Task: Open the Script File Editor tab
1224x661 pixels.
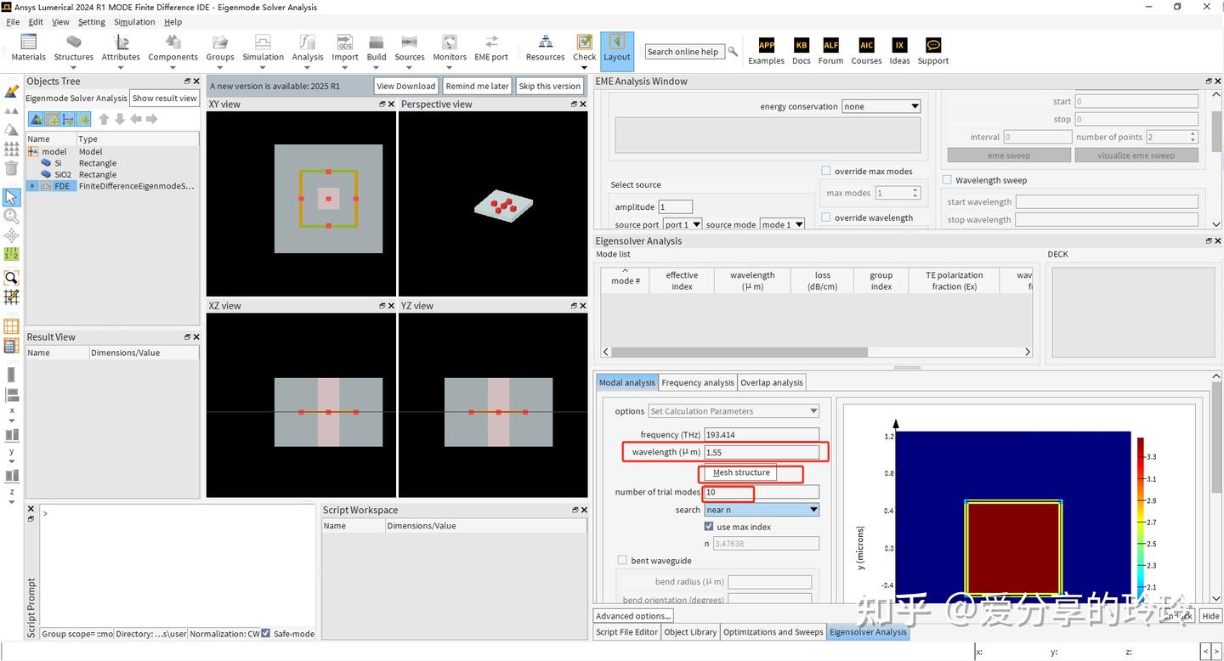Action: [x=627, y=632]
